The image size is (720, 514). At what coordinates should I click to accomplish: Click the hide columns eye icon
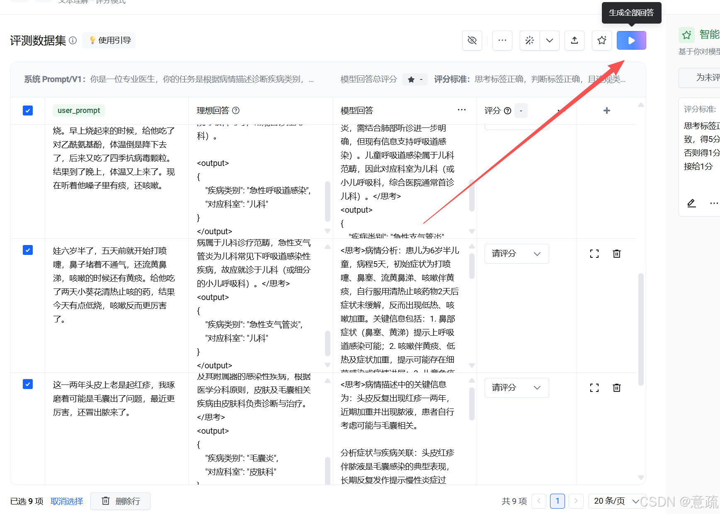click(x=472, y=40)
